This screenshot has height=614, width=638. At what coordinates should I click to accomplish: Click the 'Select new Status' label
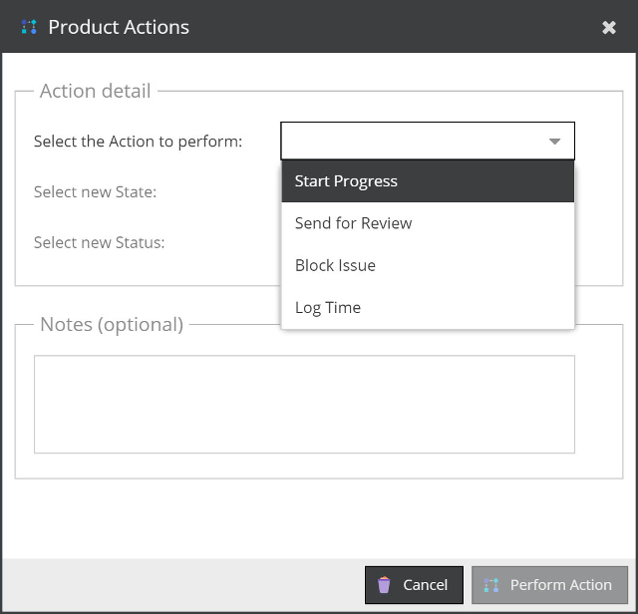coord(99,242)
